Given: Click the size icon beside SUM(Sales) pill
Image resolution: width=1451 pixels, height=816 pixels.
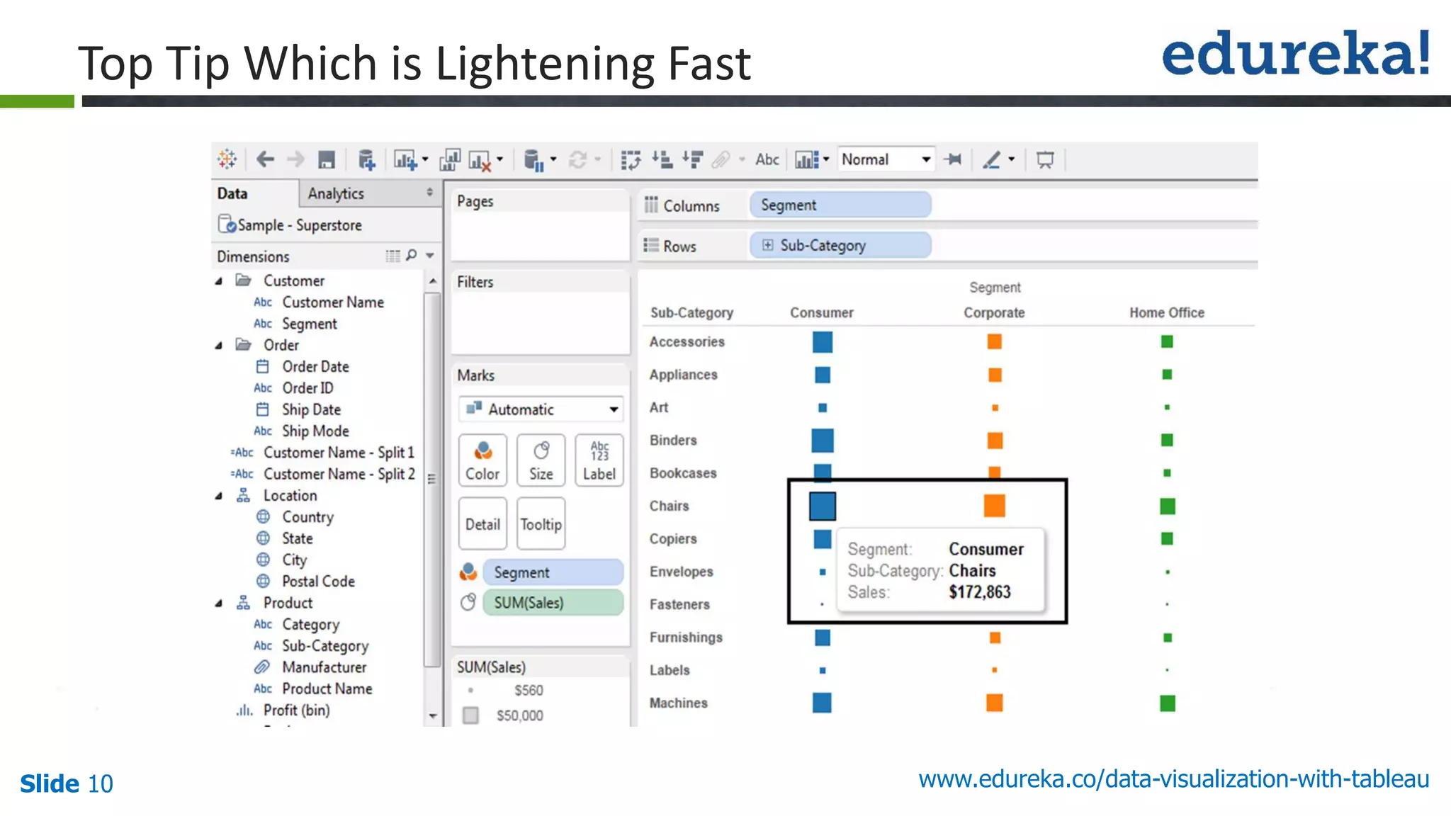Looking at the screenshot, I should 468,603.
